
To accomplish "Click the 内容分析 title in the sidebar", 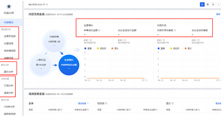I will click(9, 13).
